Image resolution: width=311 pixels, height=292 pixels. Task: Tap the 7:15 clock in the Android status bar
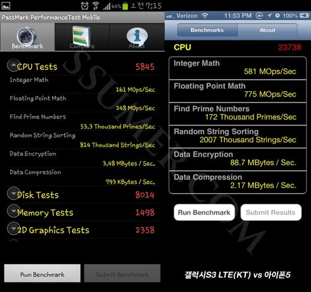coord(154,6)
